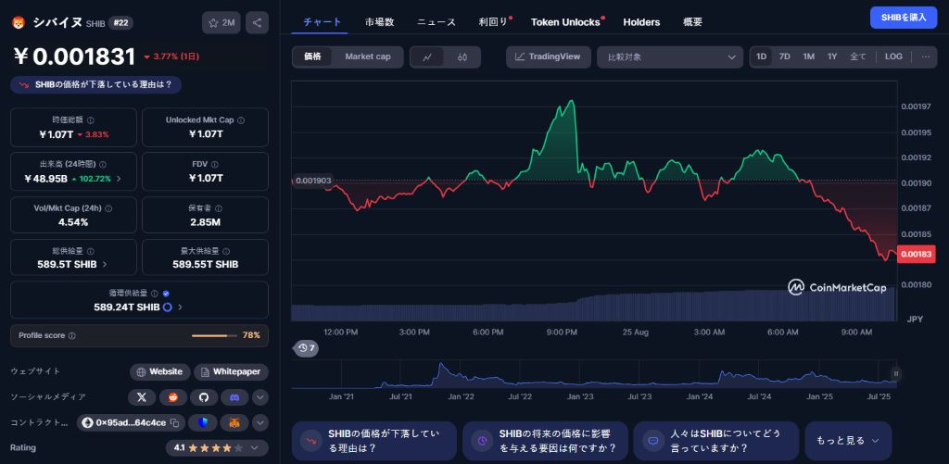
Task: Set chart range to 7D
Action: (784, 56)
